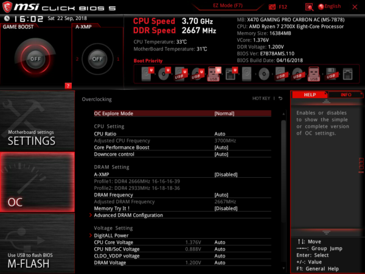Select the legacy hard disk boot icon without badge
Screen dimensions: 365x274
pos(247,74)
